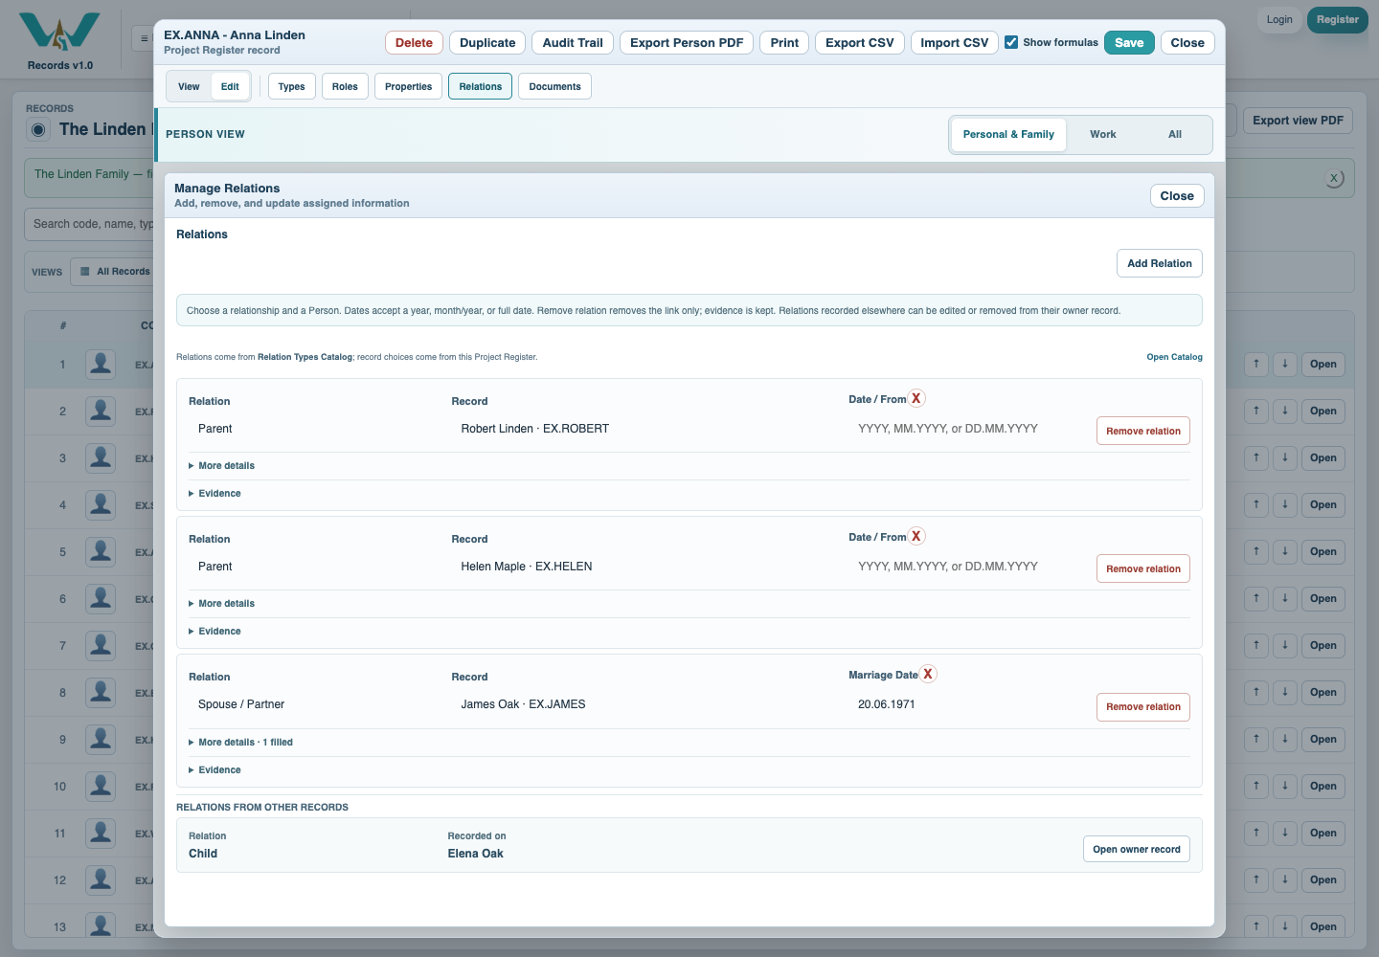Save the EX.ANNA record
This screenshot has width=1379, height=957.
(x=1129, y=42)
